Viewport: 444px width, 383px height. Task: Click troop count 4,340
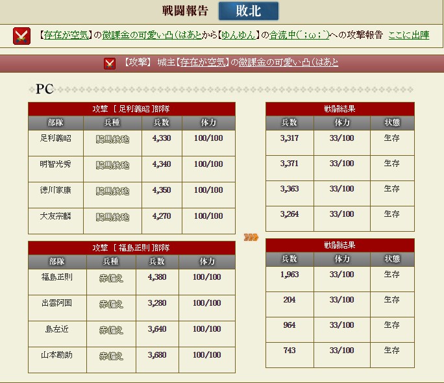(x=162, y=164)
